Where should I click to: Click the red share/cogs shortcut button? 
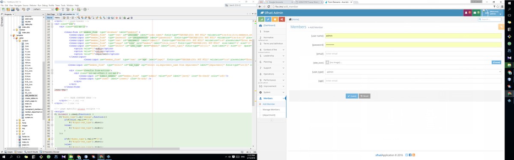pos(282,19)
